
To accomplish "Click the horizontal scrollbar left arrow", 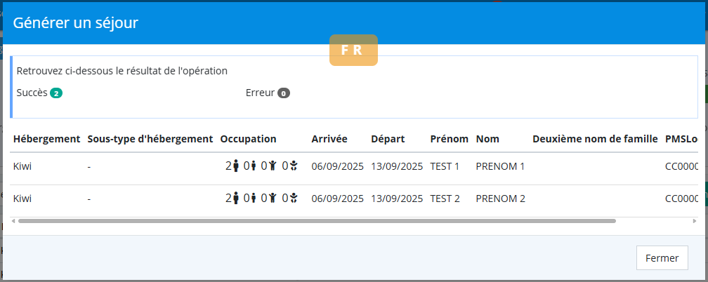I will 14,220.
